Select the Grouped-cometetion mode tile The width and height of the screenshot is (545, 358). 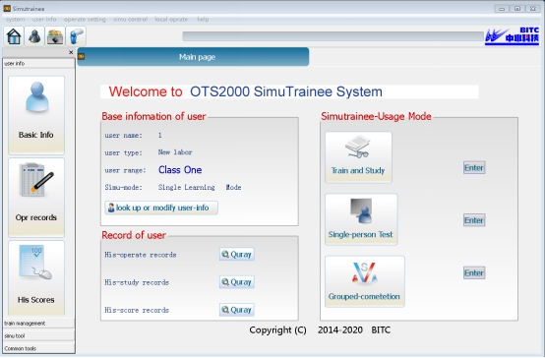(x=365, y=281)
